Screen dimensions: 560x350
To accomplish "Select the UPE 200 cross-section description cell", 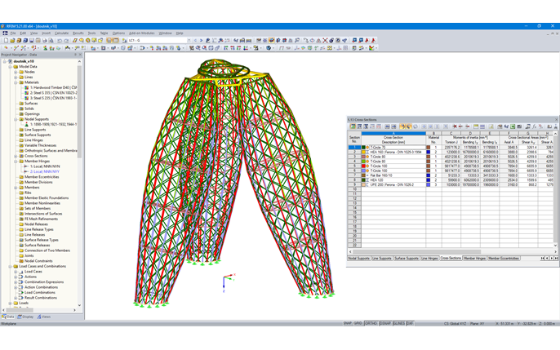I will [393, 185].
